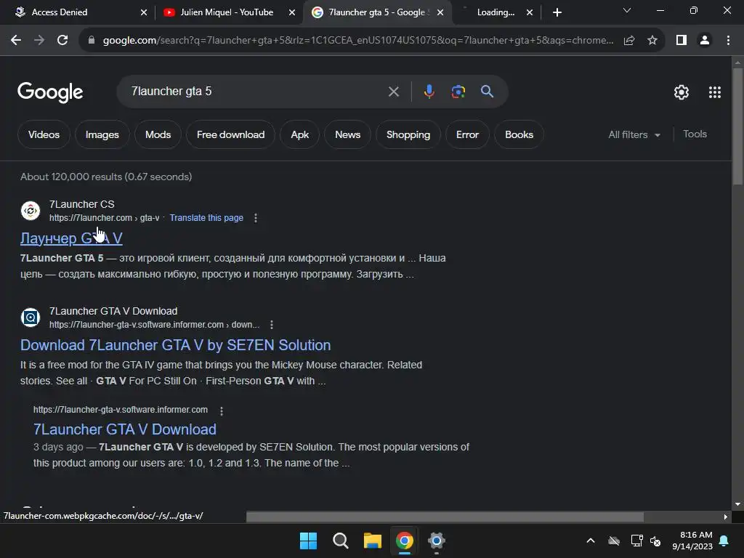Switch to the Loading... tab
744x558 pixels.
coord(496,12)
